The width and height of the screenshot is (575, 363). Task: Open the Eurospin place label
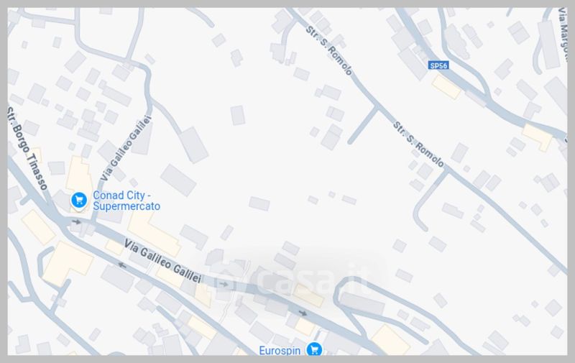pos(280,351)
